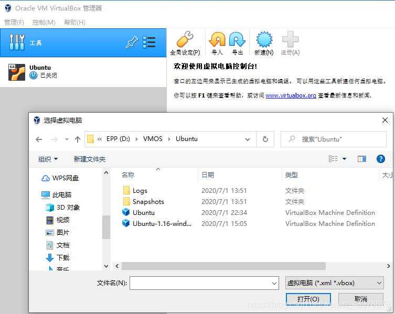The height and width of the screenshot is (314, 395).
Task: Open the 控制(M) menu
Action: coord(44,23)
